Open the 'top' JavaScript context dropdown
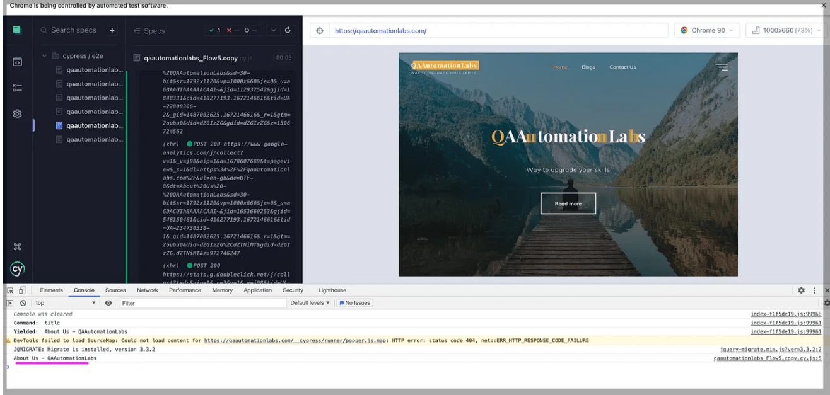The image size is (830, 395). (x=66, y=303)
